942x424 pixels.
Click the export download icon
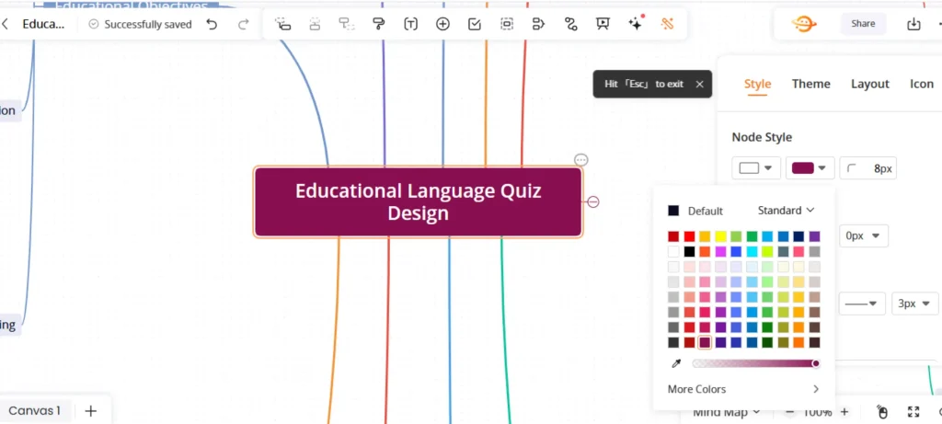tap(913, 24)
